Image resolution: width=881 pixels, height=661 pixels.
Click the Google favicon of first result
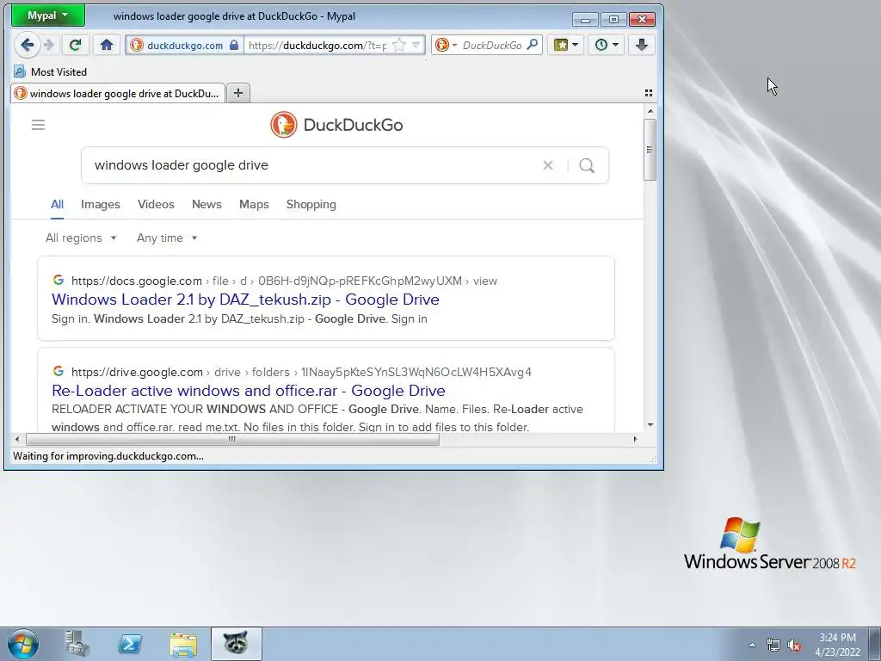[x=58, y=280]
